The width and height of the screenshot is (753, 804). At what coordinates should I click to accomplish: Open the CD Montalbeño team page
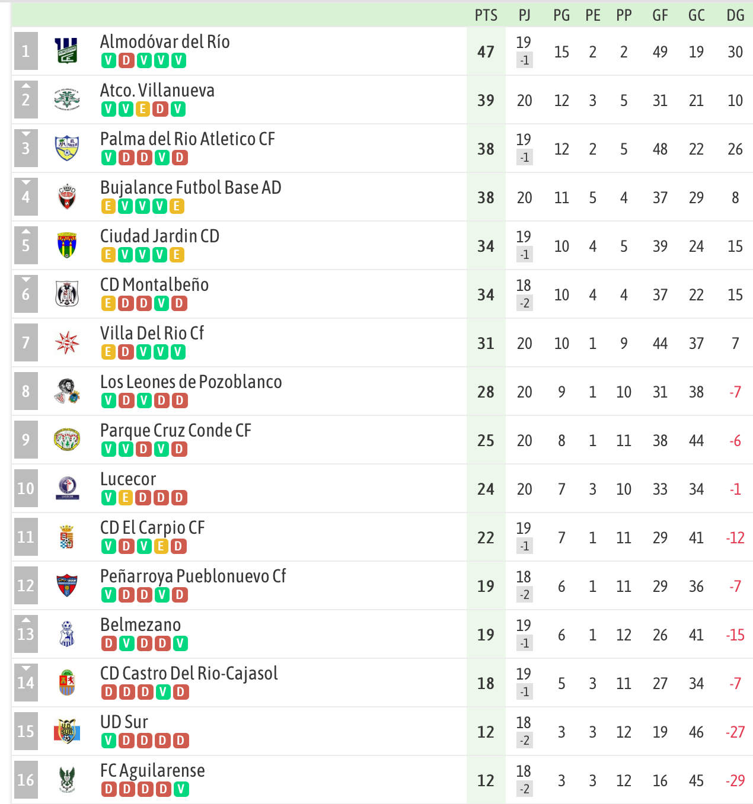[x=154, y=284]
